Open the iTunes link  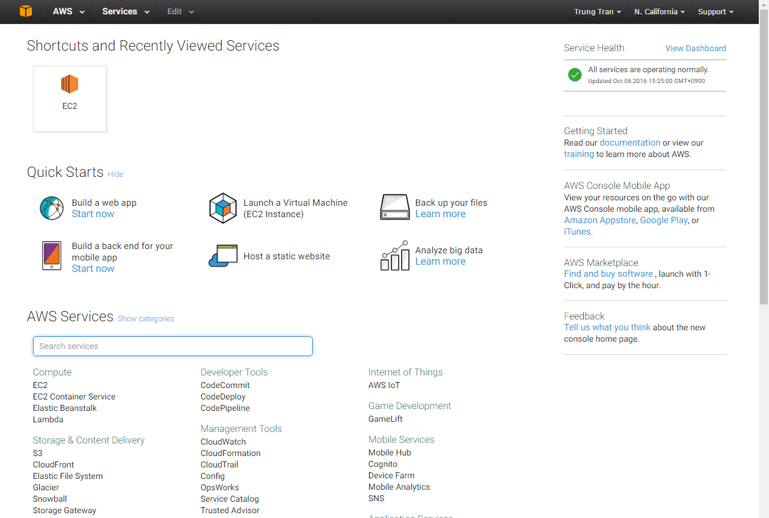(577, 232)
